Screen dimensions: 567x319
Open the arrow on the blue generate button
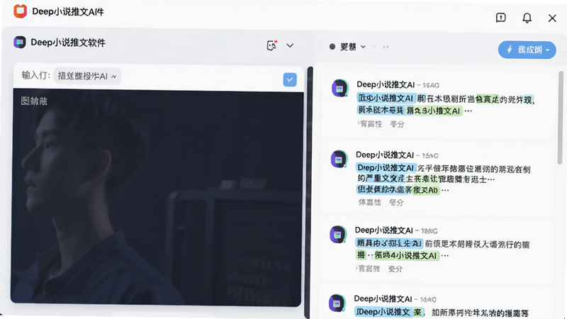tap(548, 50)
